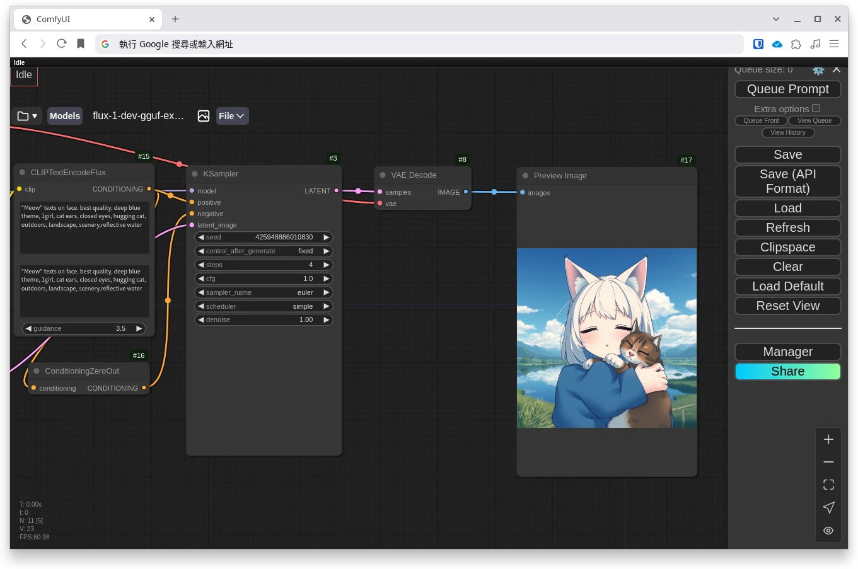Enable the Extra options checkbox
Screen dimensions: 858x569
[816, 108]
